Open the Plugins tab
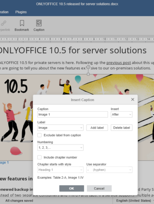 point(21,12)
